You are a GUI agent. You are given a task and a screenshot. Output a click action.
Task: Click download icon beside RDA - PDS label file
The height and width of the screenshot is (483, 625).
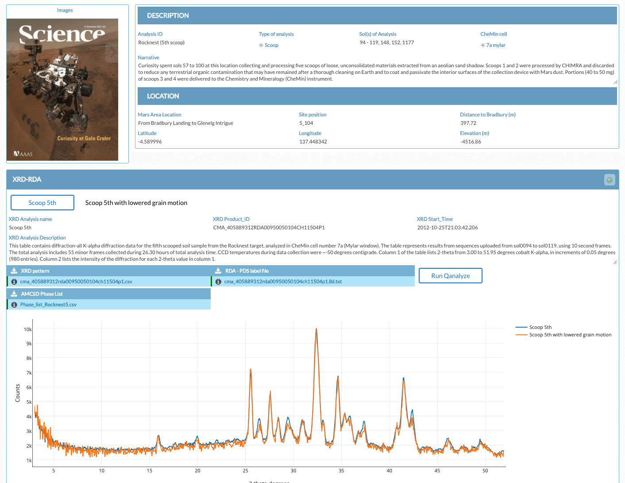218,270
